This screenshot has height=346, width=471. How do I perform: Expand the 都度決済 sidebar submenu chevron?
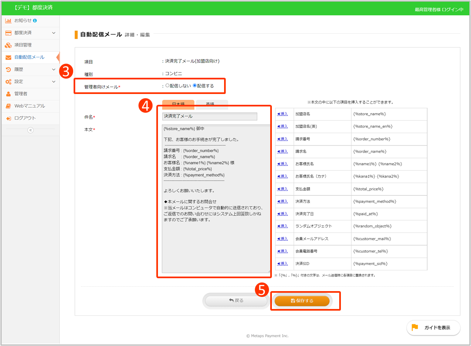coord(54,33)
